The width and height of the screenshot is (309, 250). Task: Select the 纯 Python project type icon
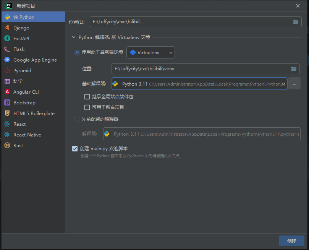tap(7, 17)
